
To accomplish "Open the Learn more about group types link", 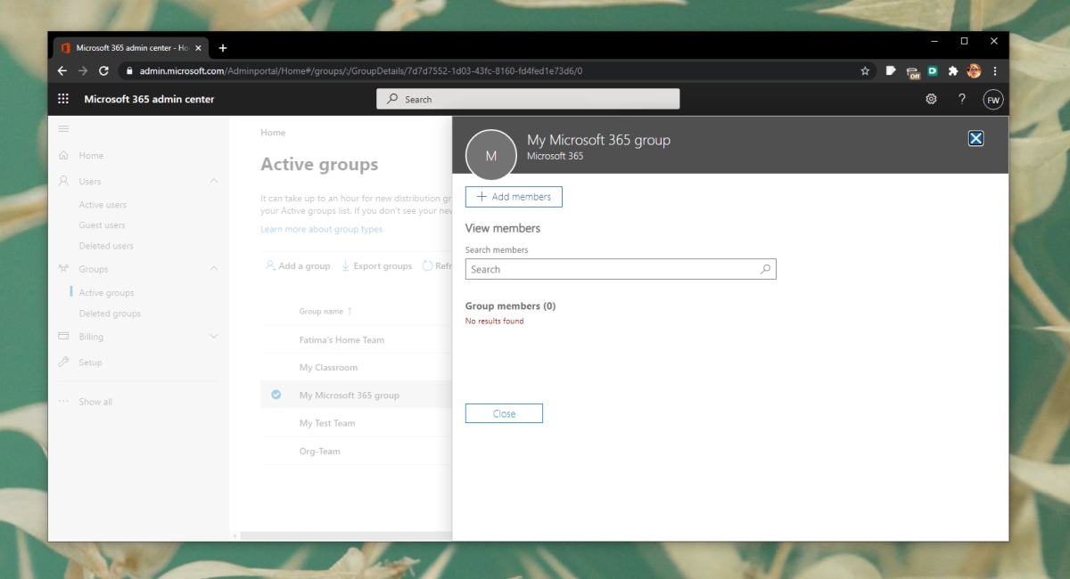I will (321, 228).
